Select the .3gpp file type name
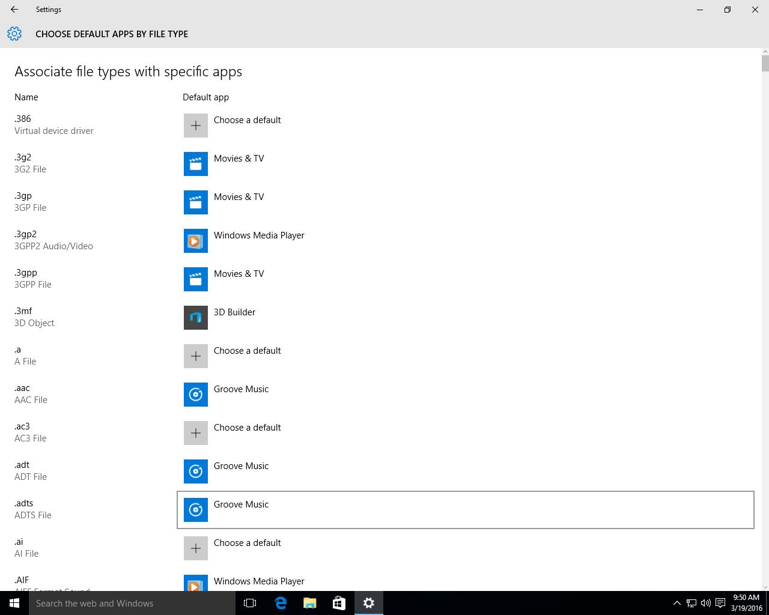Image resolution: width=769 pixels, height=615 pixels. pos(26,273)
